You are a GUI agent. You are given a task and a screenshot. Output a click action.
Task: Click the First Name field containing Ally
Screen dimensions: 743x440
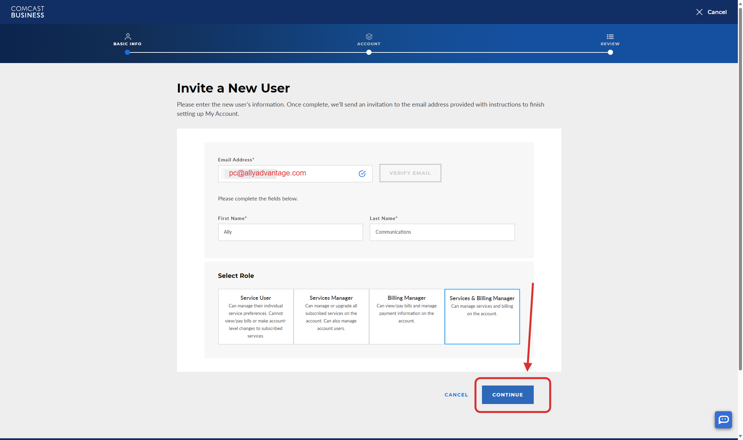pos(290,232)
